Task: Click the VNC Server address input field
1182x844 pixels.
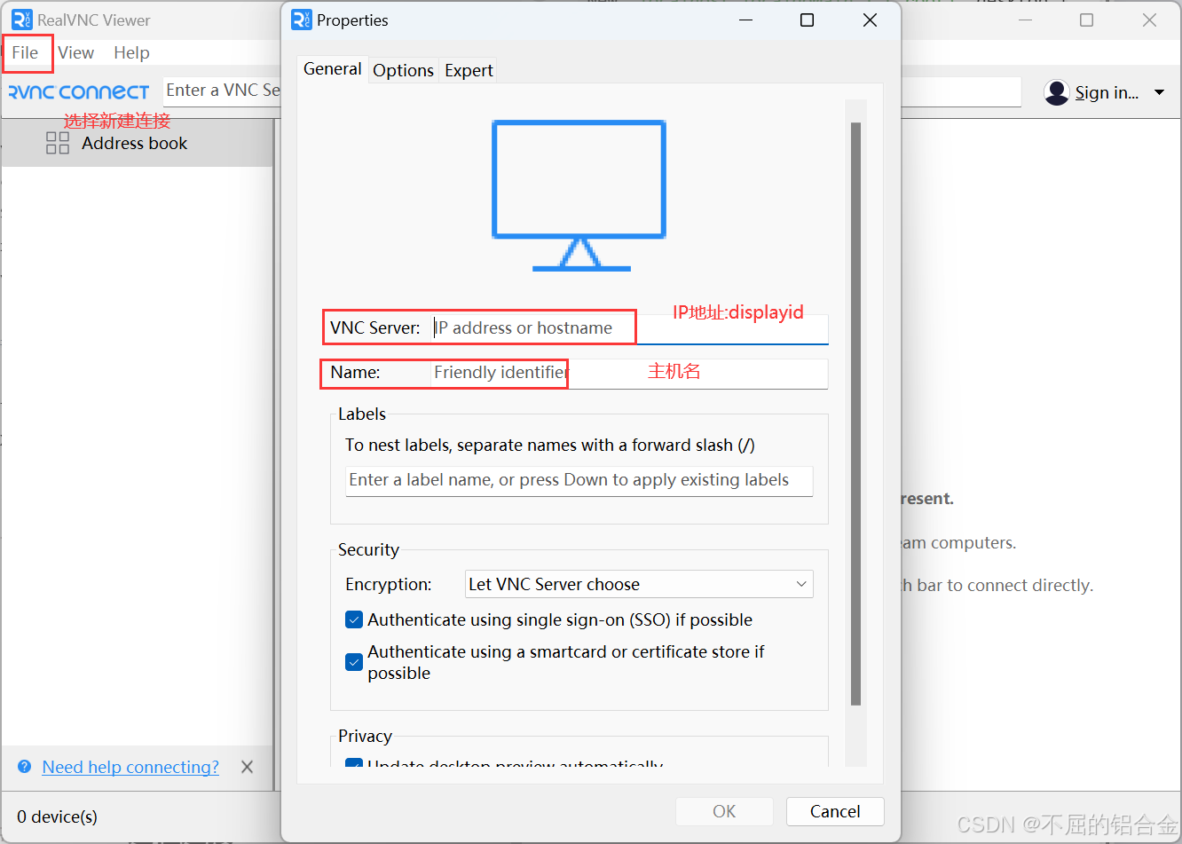Action: (x=630, y=328)
